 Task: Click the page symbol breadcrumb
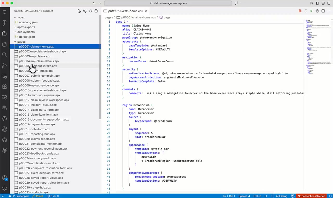point(165,17)
